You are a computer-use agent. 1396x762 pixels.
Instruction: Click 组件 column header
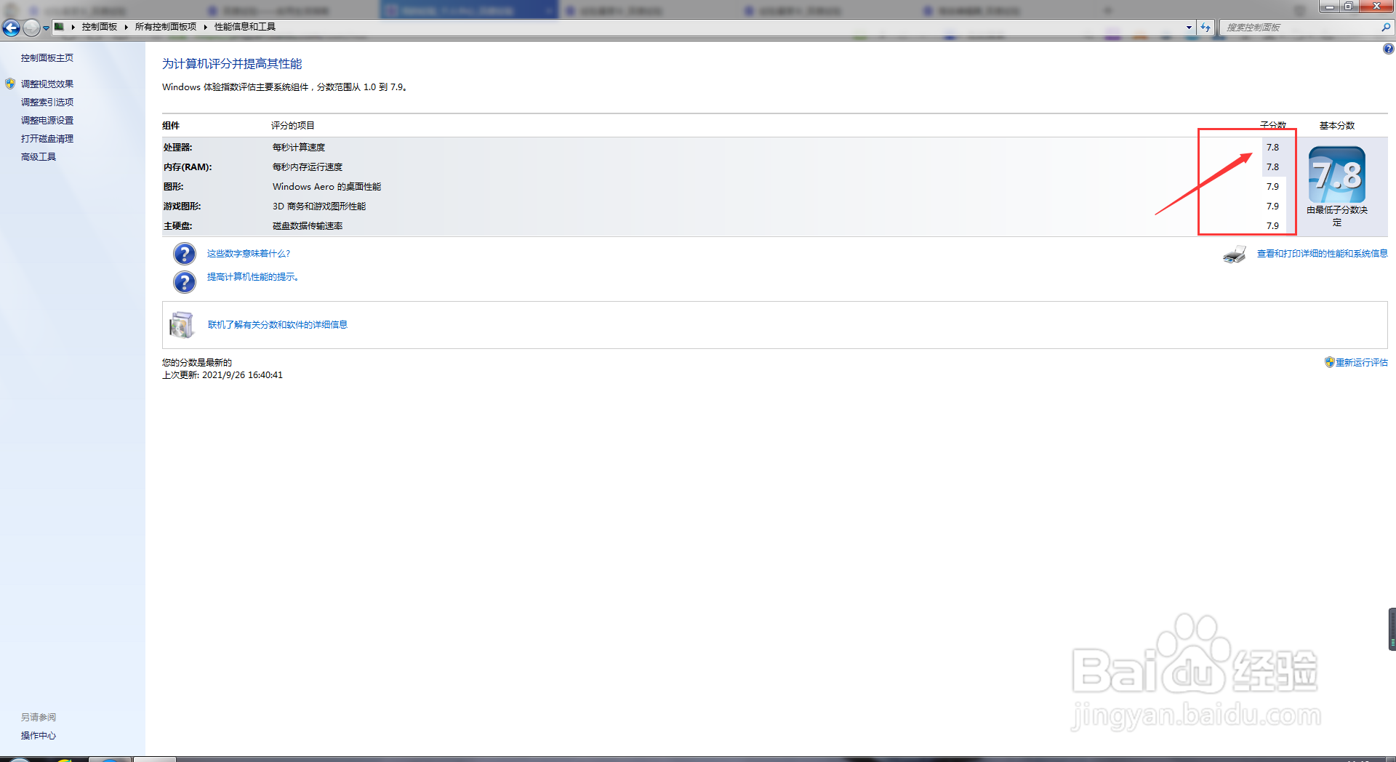(171, 126)
